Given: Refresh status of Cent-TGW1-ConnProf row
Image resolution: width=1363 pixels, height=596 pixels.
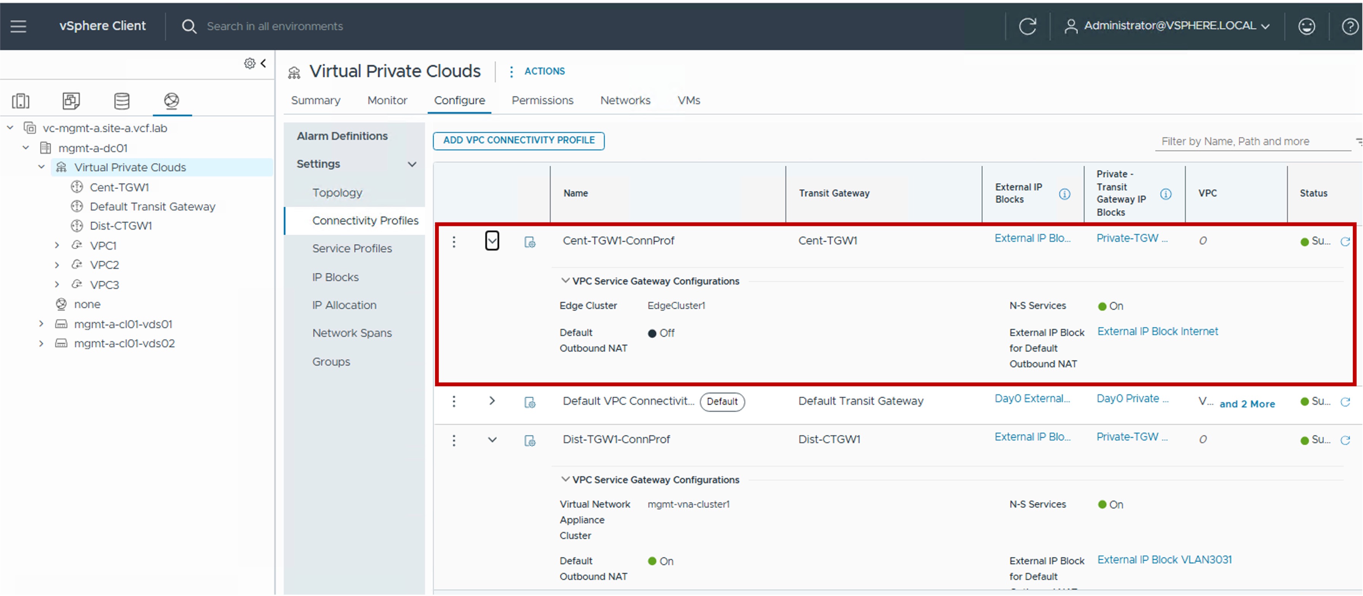Looking at the screenshot, I should coord(1345,242).
